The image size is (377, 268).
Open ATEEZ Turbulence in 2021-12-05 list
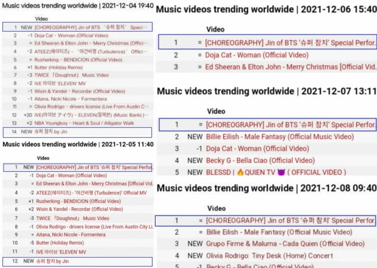(x=91, y=192)
